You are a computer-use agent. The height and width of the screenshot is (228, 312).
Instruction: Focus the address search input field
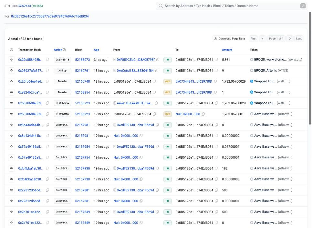tap(232, 6)
